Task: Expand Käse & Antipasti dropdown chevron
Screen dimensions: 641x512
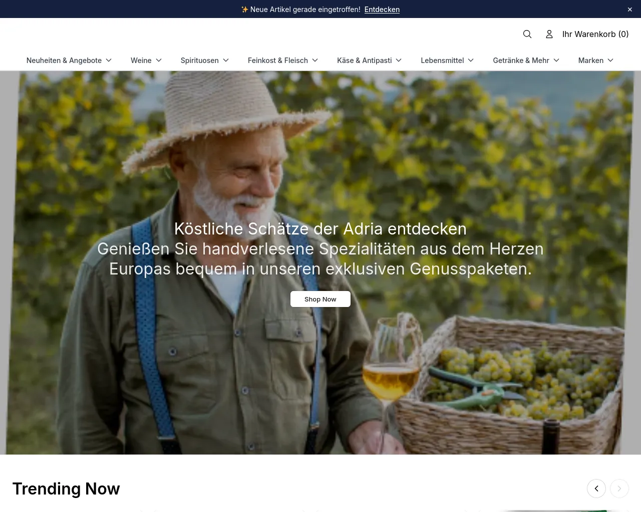Action: coord(399,60)
